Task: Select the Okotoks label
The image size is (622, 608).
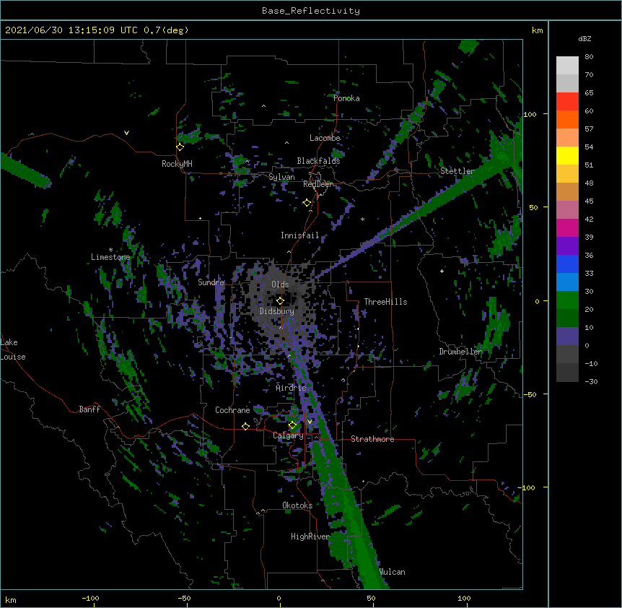Action: pos(297,505)
